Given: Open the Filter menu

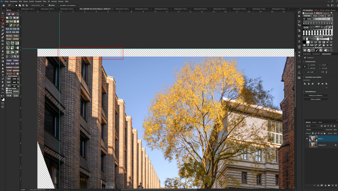Looking at the screenshot, I should click(45, 1).
